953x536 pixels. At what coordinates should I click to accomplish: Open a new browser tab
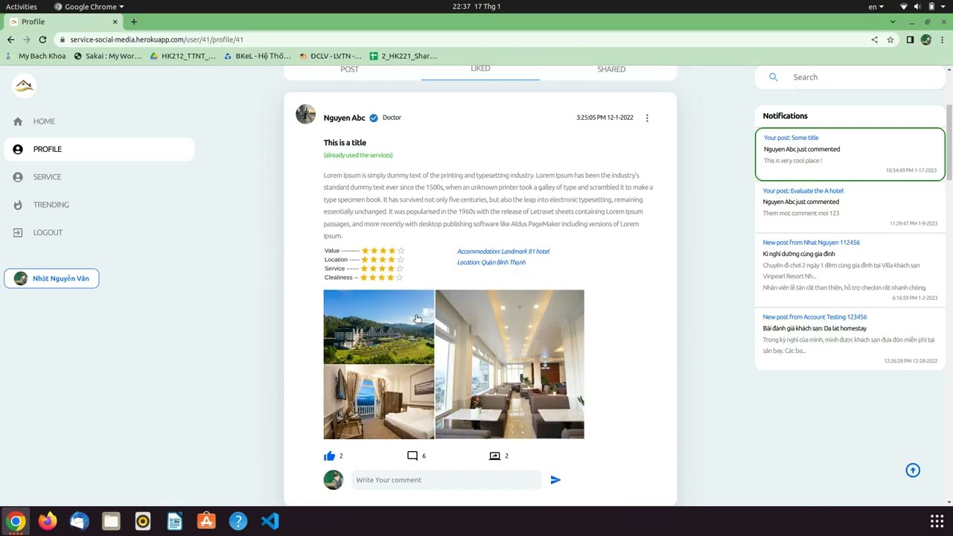point(134,22)
